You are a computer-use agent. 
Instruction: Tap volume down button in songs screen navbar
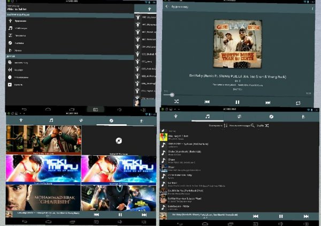point(280,224)
